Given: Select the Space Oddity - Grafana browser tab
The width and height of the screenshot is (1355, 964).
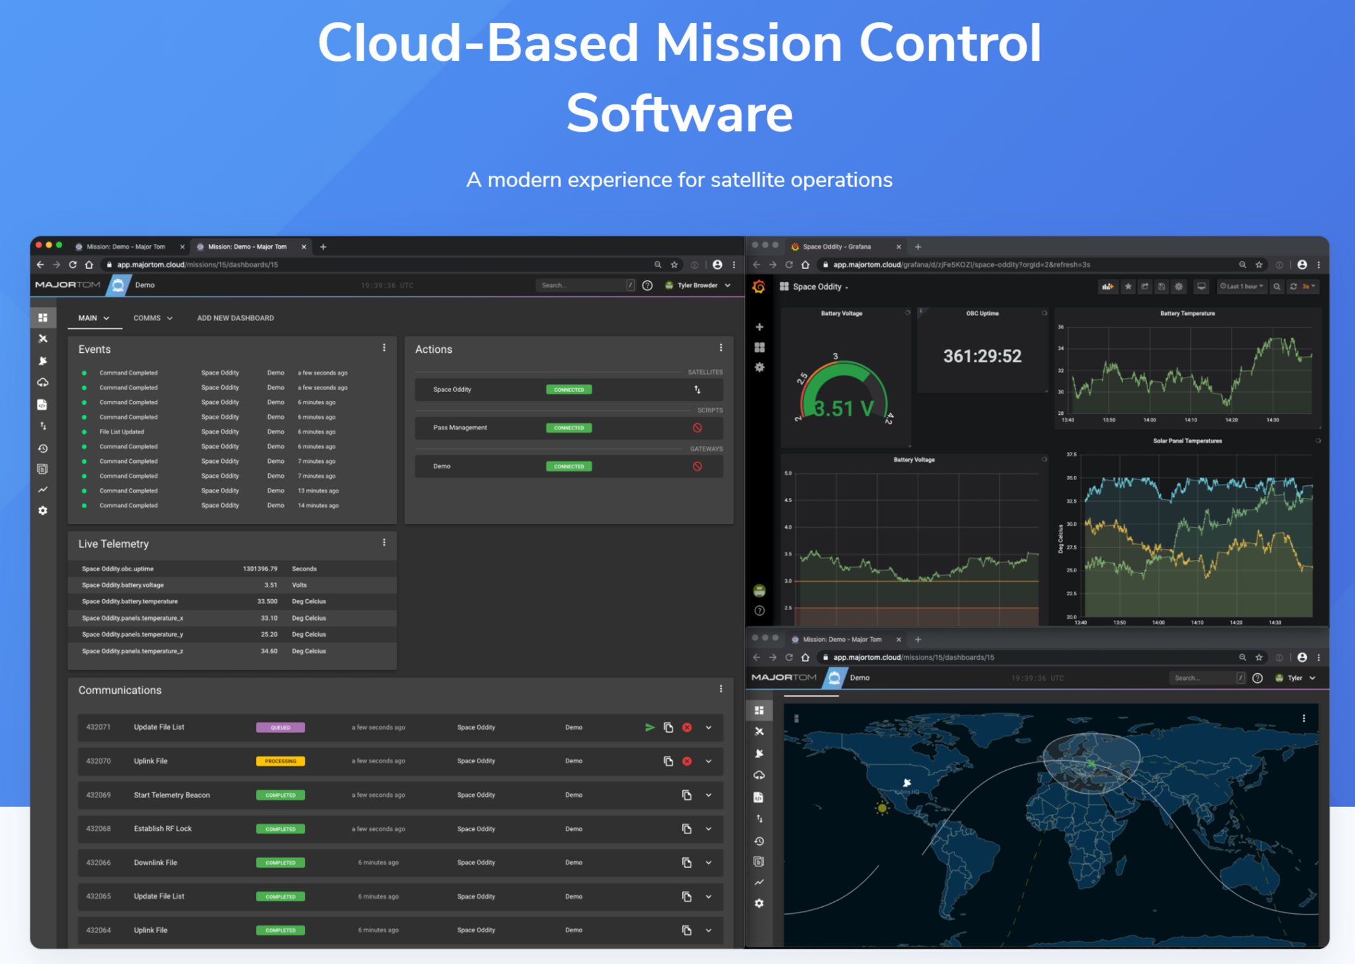Looking at the screenshot, I should click(842, 247).
